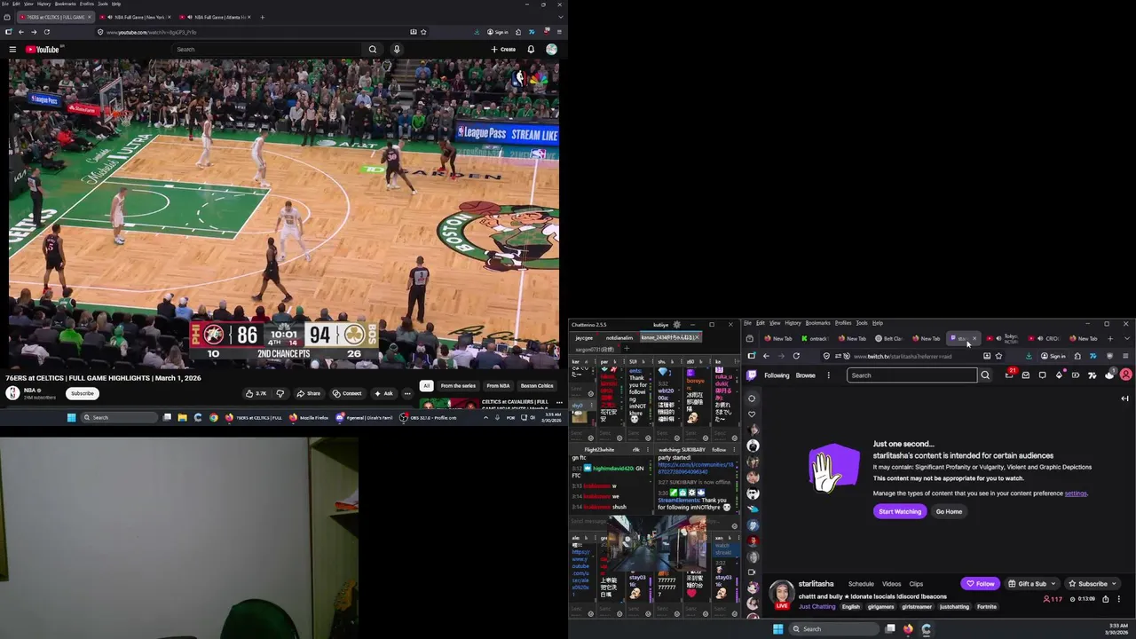Open a new tab in YouTube Firefox window
The width and height of the screenshot is (1136, 639).
pyautogui.click(x=262, y=17)
